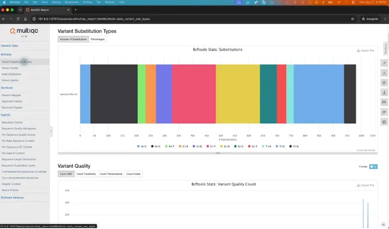389x229 pixels.
Task: Open the Toolbox pin/highlight samples tool
Action: point(384,63)
